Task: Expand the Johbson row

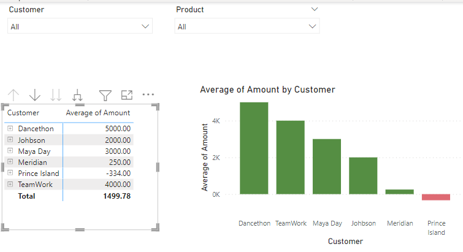Action: point(10,140)
